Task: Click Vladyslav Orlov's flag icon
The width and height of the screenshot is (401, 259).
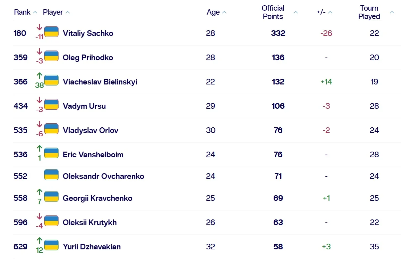Action: click(x=51, y=129)
